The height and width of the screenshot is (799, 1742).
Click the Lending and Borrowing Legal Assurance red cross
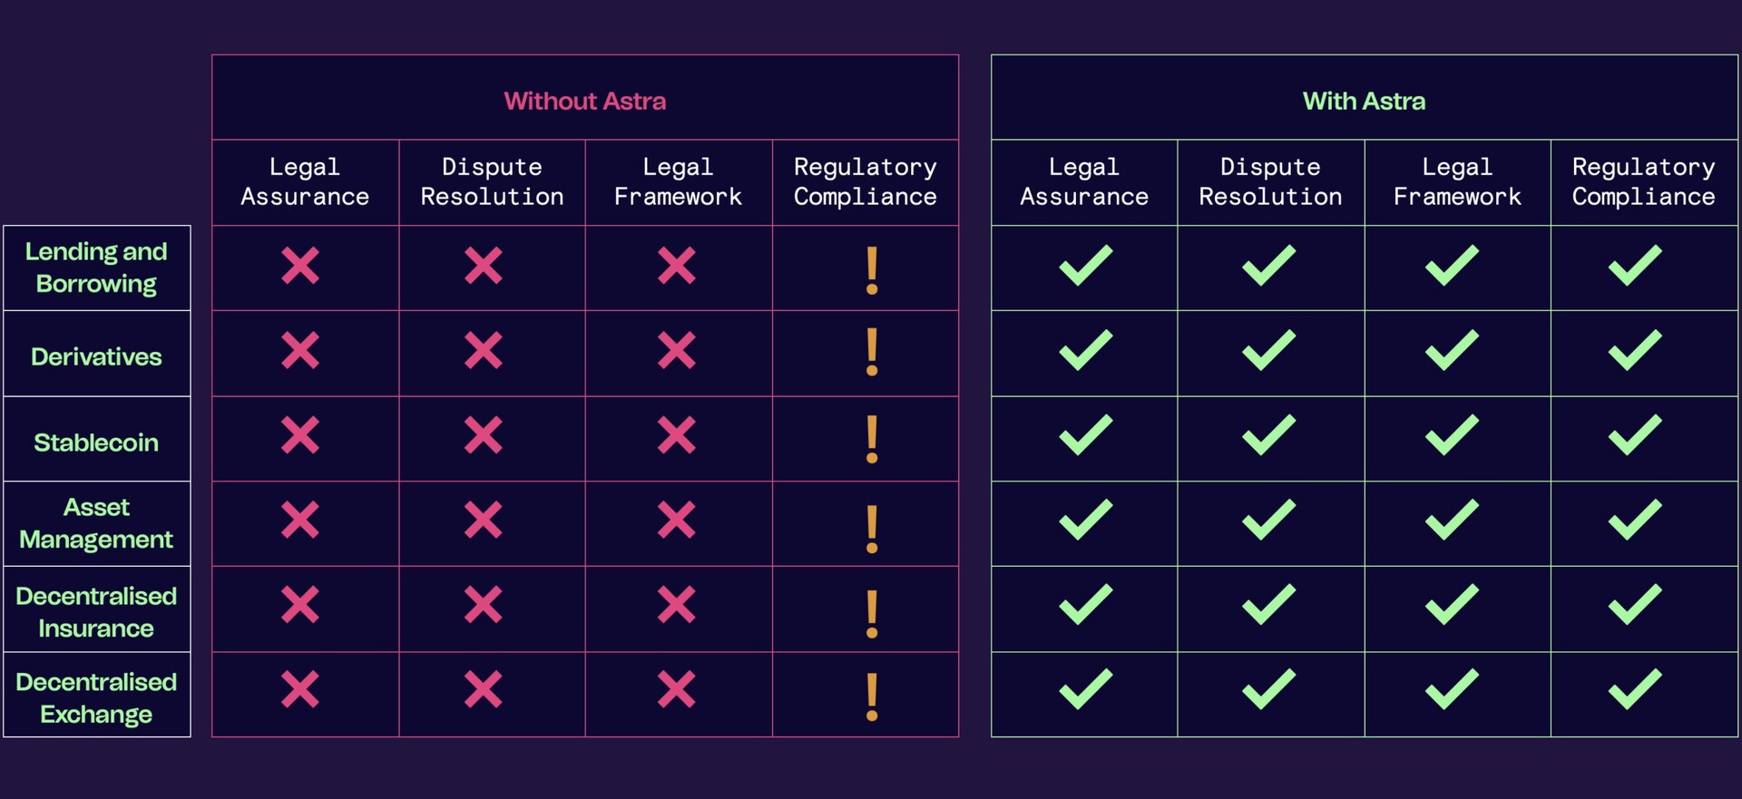coord(300,266)
